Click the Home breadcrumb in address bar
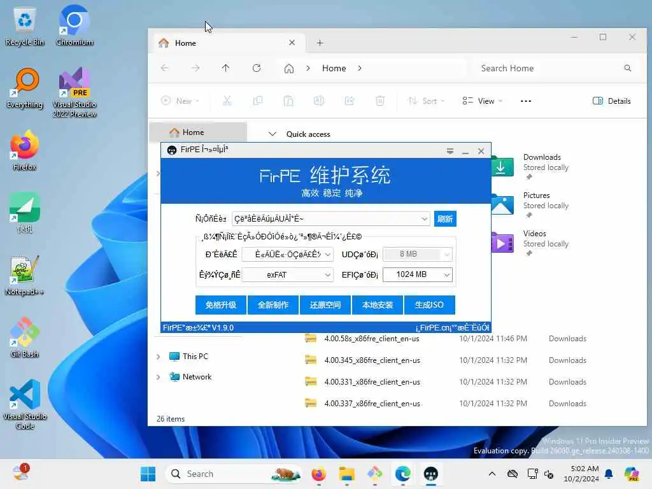Screen dimensions: 652x489 [x=334, y=68]
